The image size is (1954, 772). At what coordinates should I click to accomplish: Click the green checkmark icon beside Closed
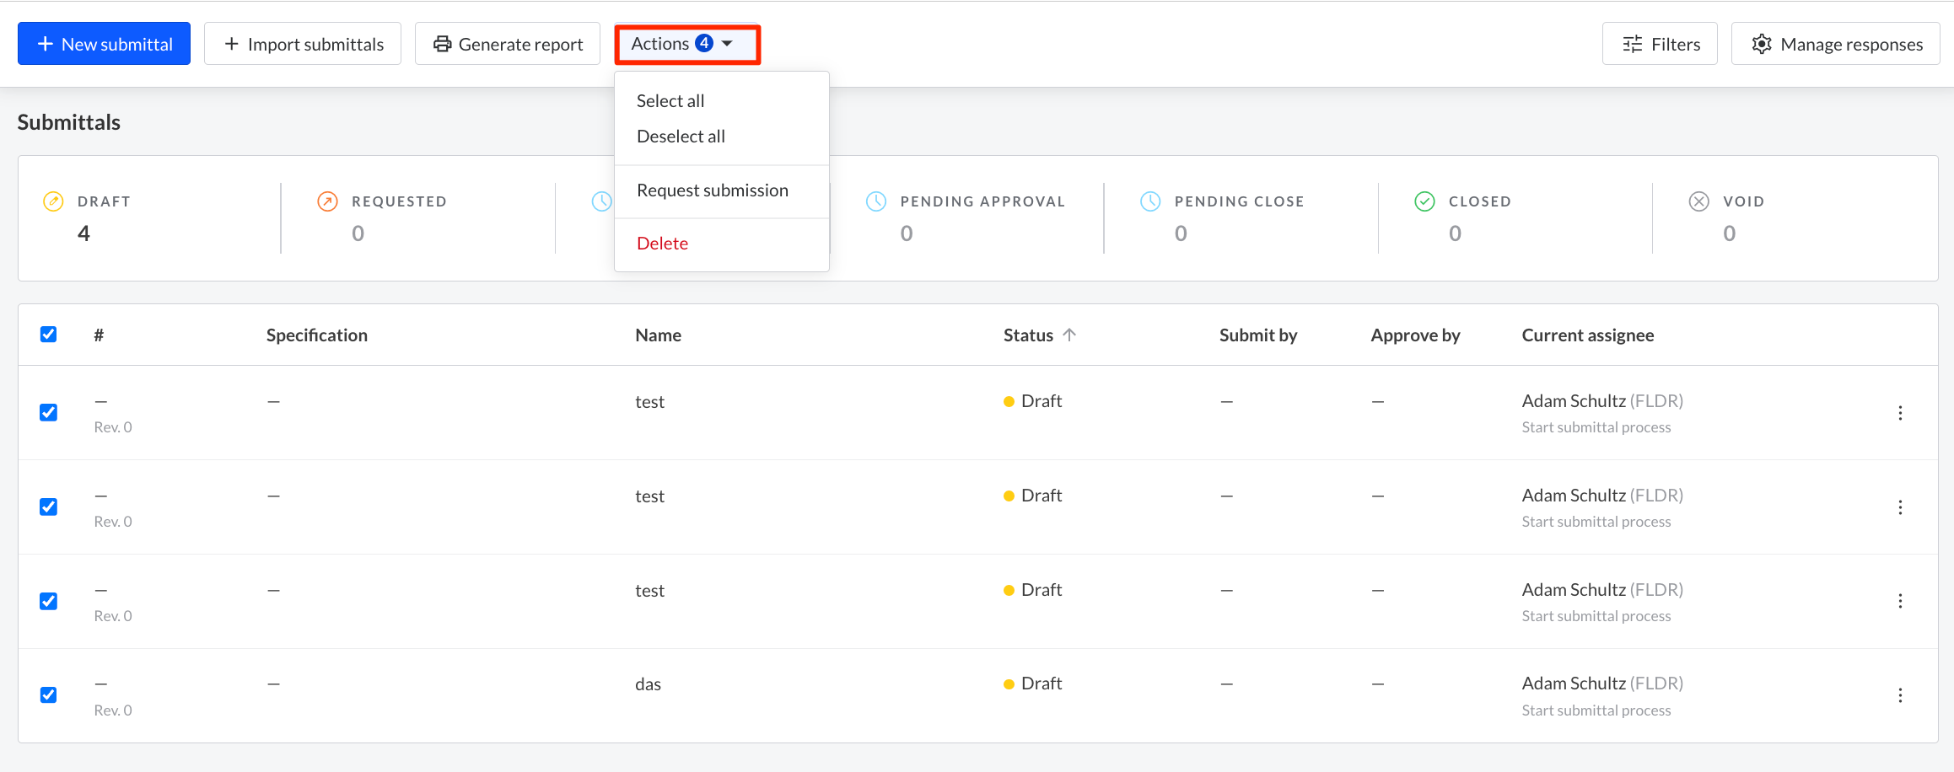pos(1424,201)
